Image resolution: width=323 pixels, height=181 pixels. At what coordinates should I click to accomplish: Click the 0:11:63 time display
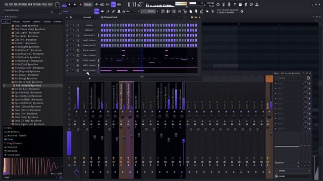(x=135, y=5)
